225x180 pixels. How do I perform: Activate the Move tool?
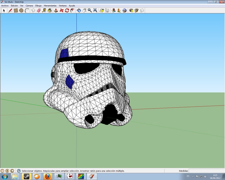[62, 10]
